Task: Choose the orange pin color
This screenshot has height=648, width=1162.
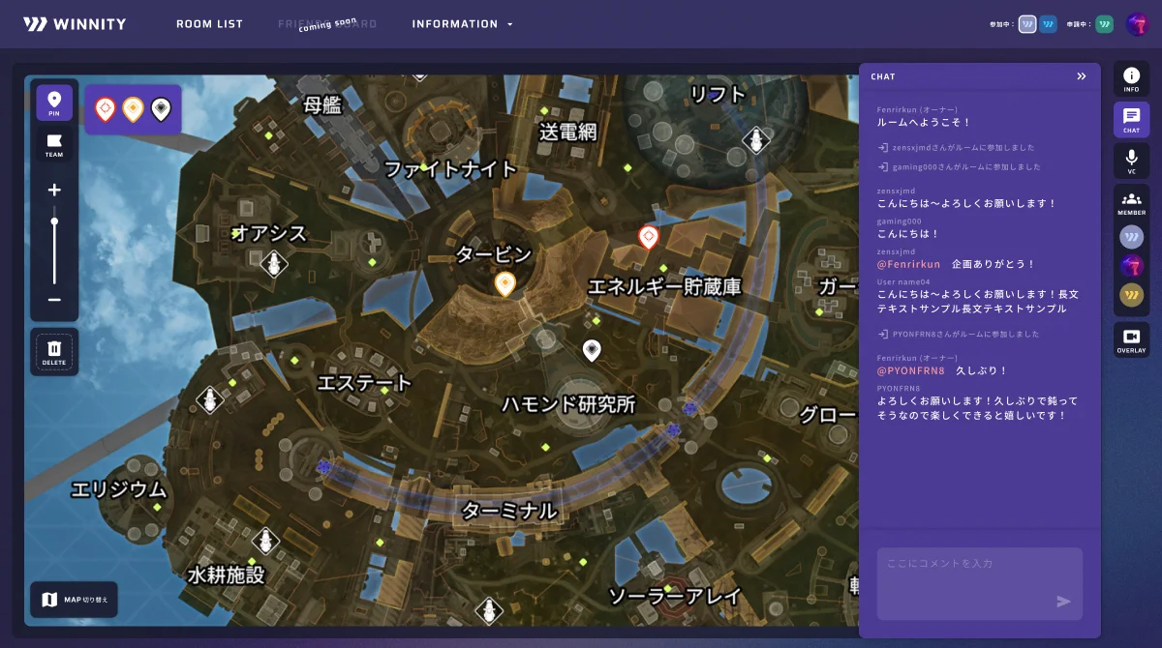Action: 133,110
